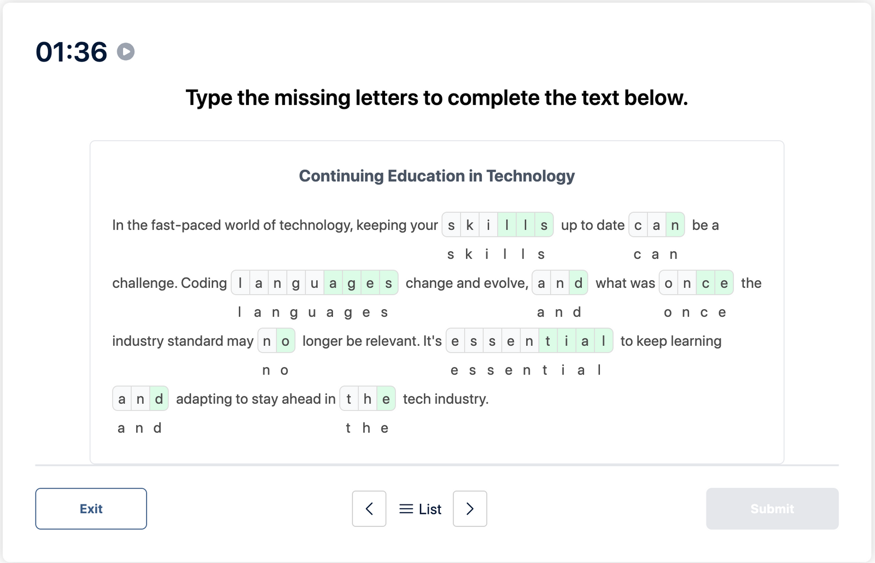Go to the previous question with the left chevron
This screenshot has height=563, width=875.
click(369, 509)
